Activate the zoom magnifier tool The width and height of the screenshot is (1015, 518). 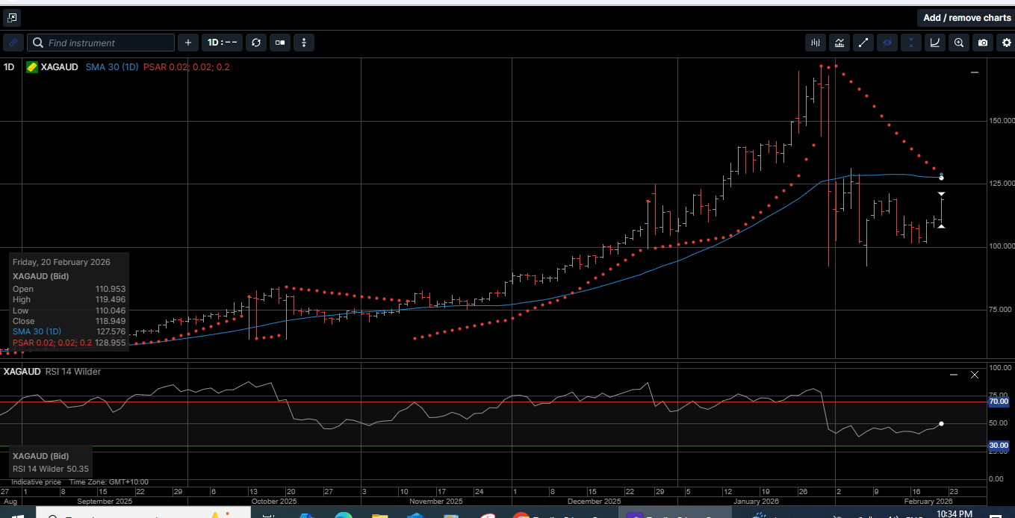click(x=958, y=43)
